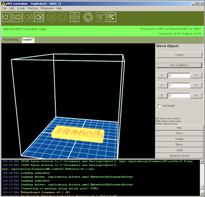Click the ReplicatorG title bar icon
Image resolution: width=205 pixels, height=197 pixels.
tap(4, 4)
